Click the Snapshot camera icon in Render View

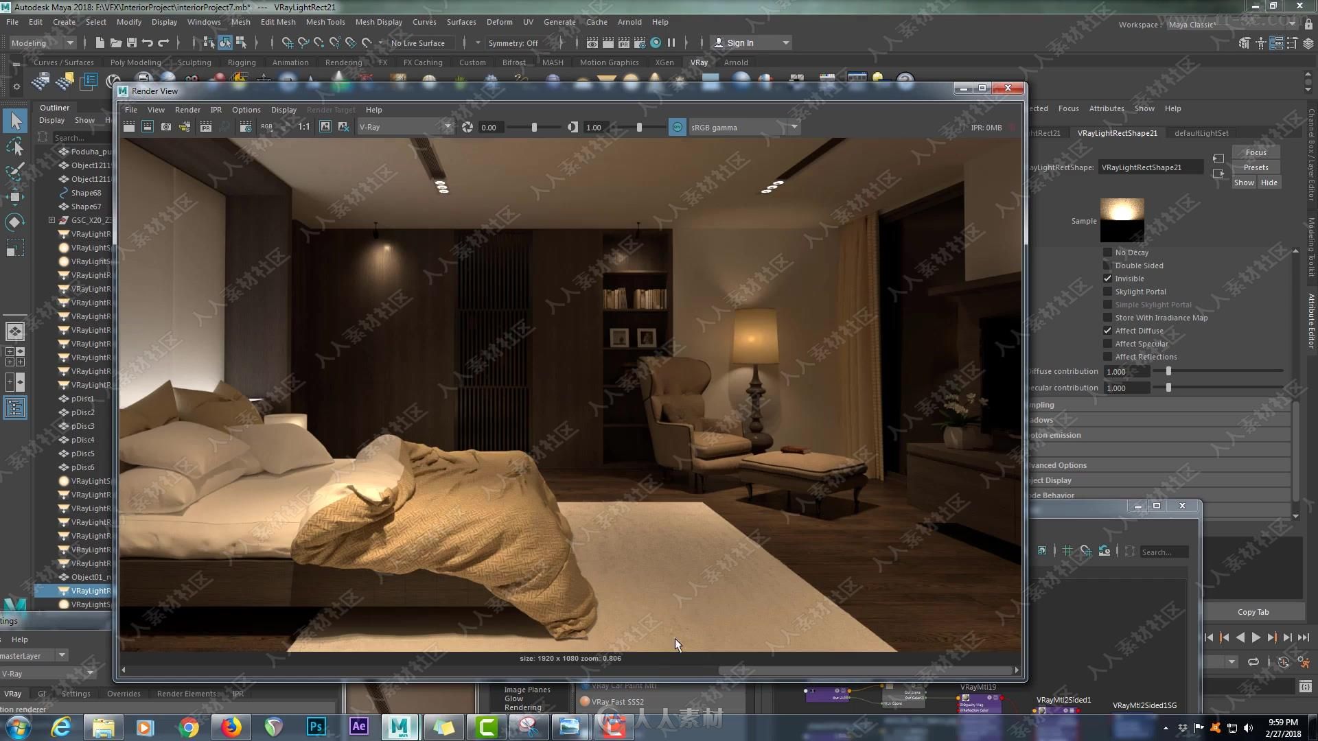coord(166,127)
